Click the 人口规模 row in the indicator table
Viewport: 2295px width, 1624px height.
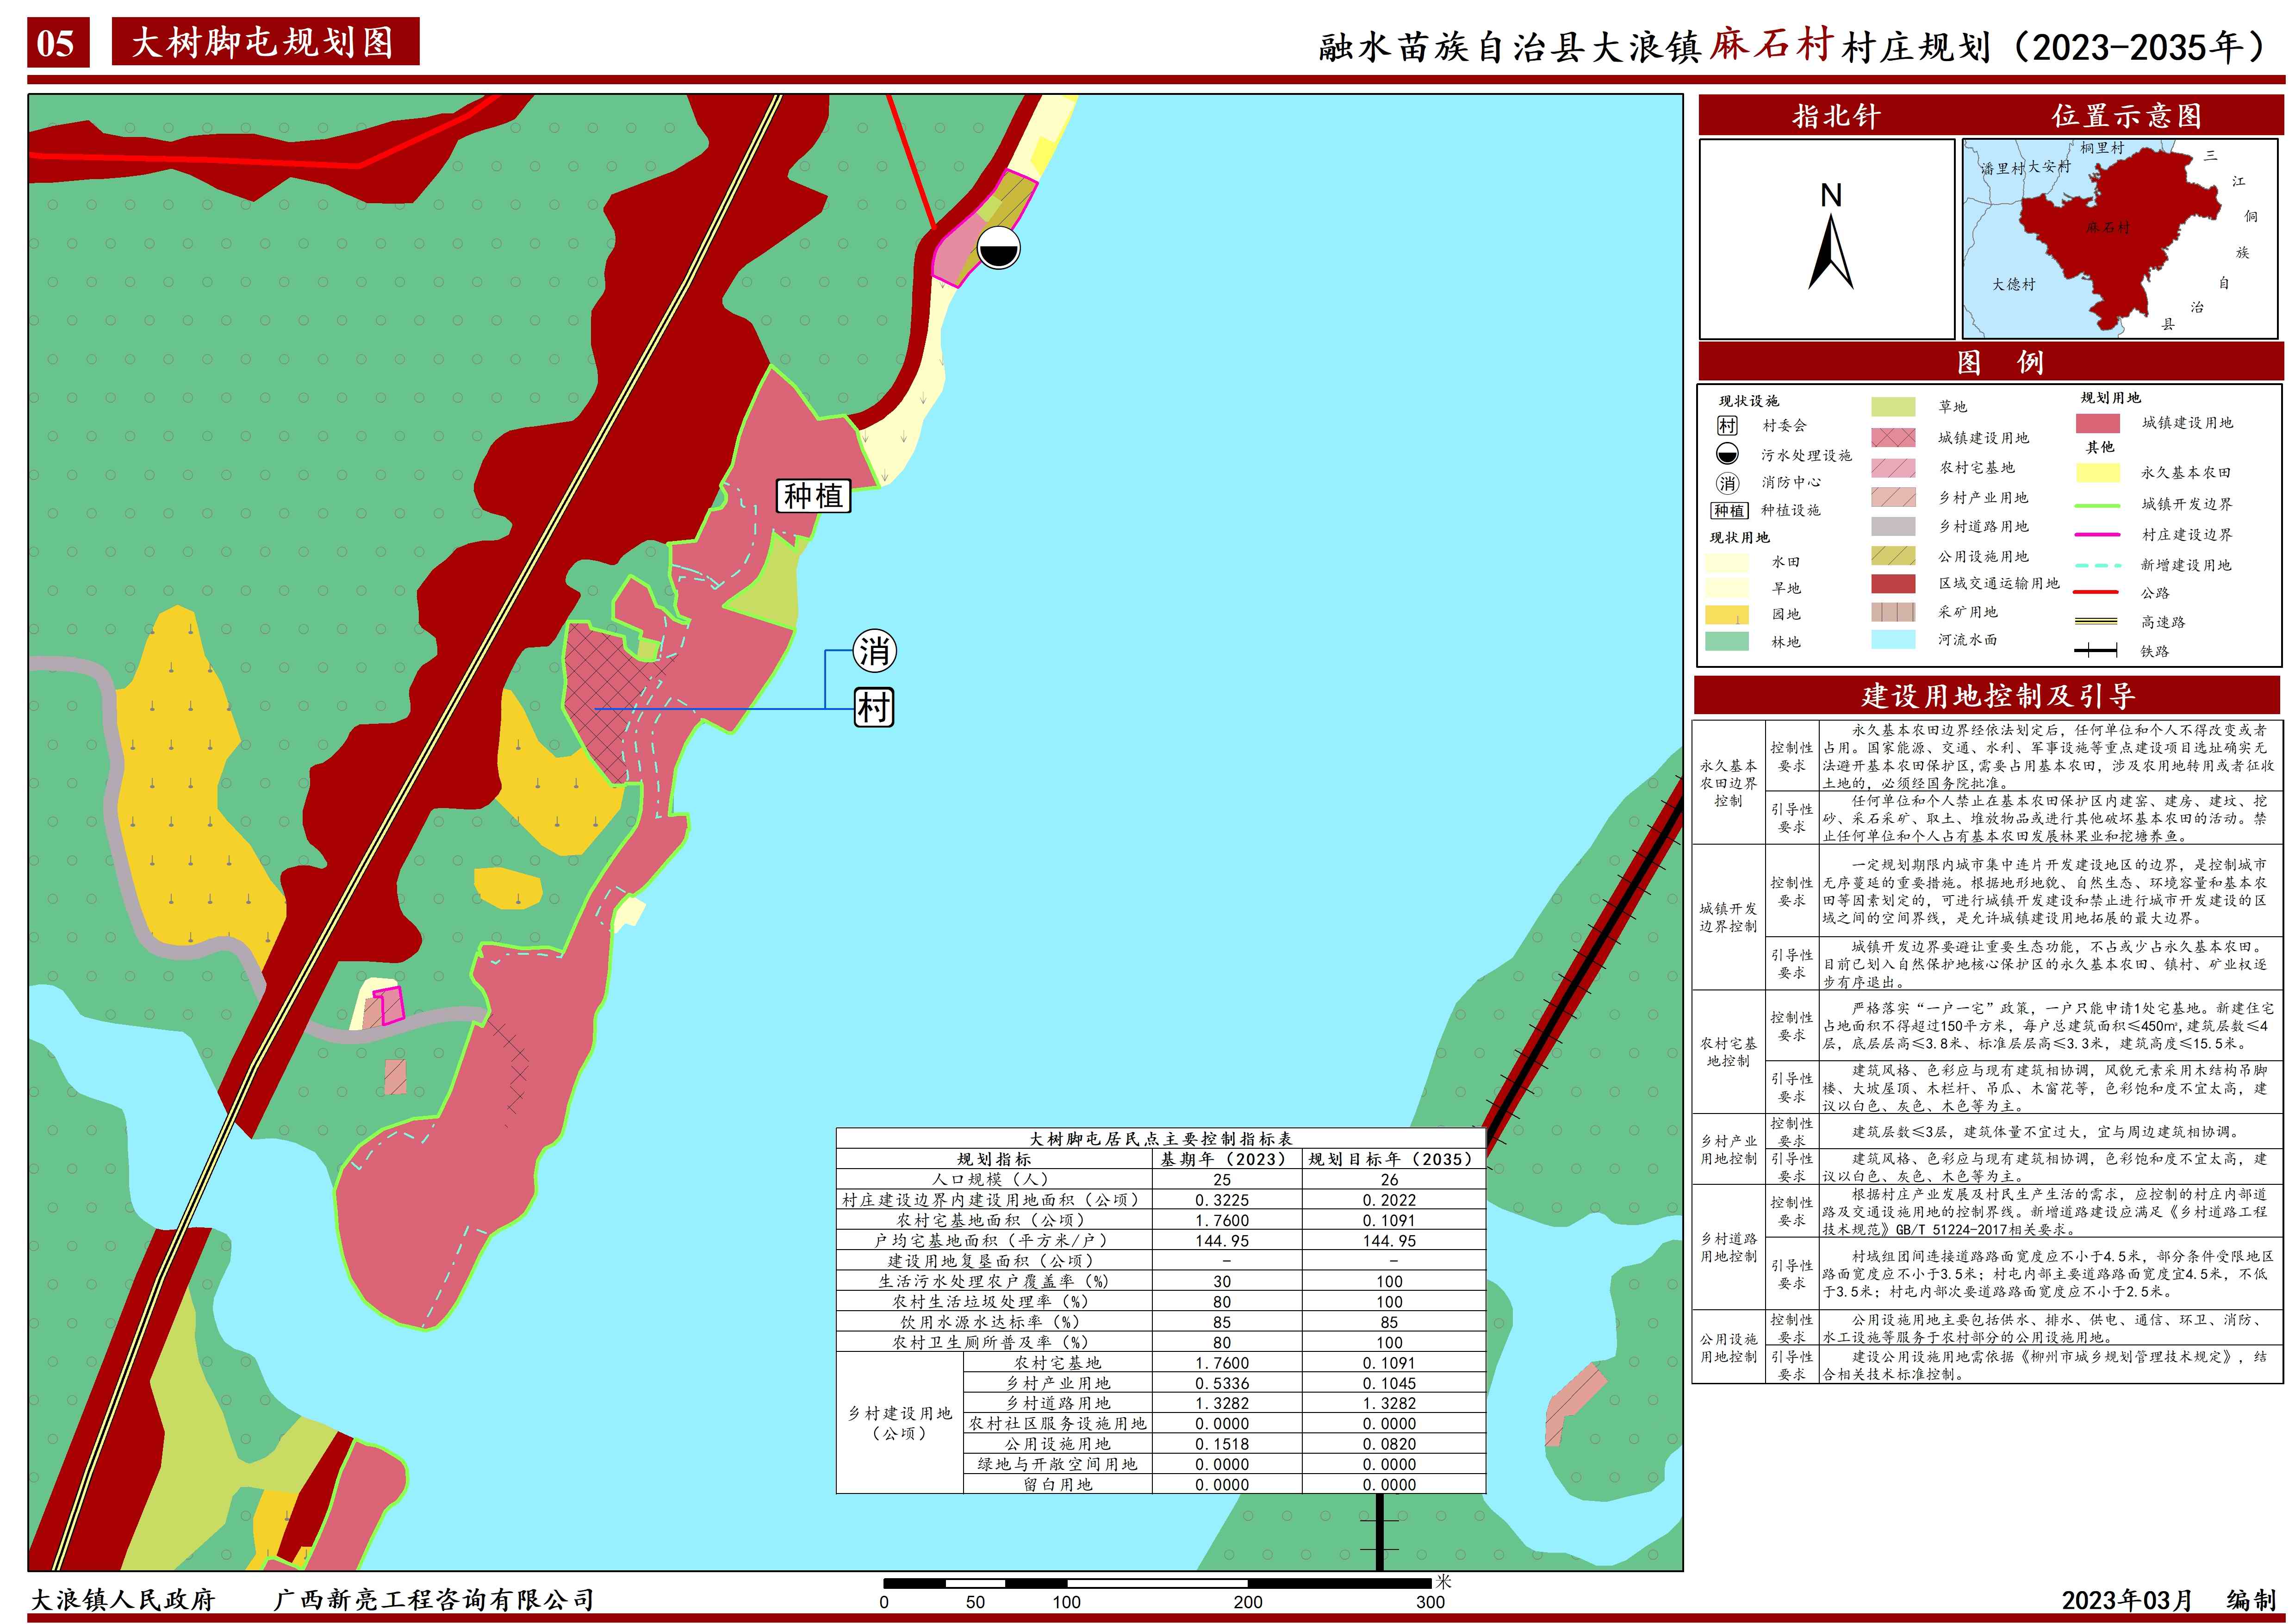tap(993, 1179)
